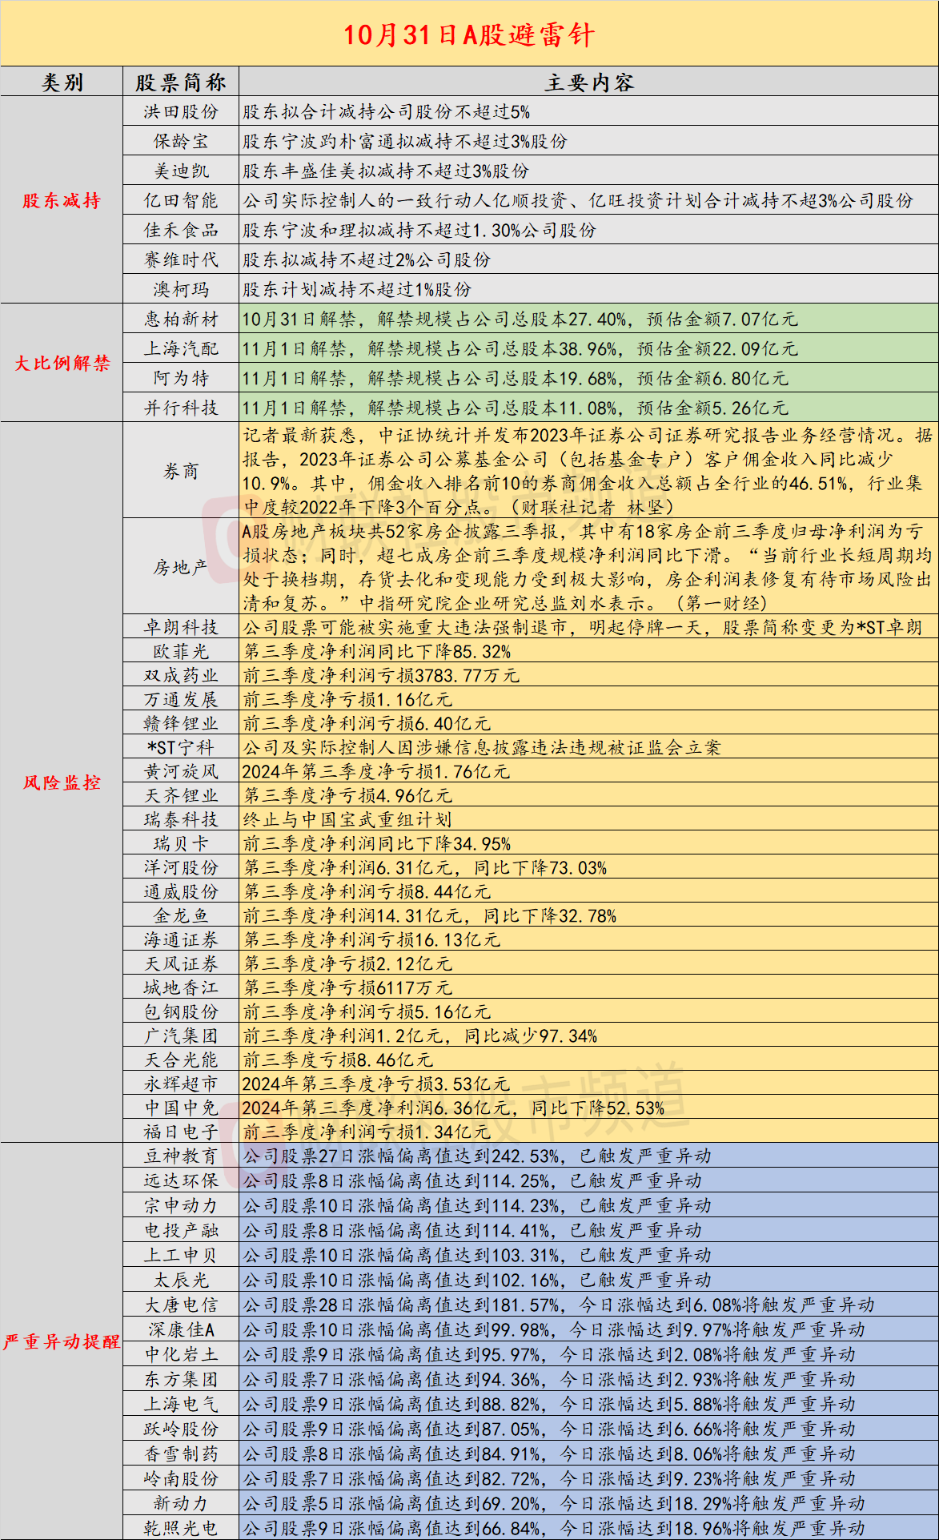Screen dimensions: 939x1540
Task: Select stock name '电投产融'
Action: coord(181,1231)
